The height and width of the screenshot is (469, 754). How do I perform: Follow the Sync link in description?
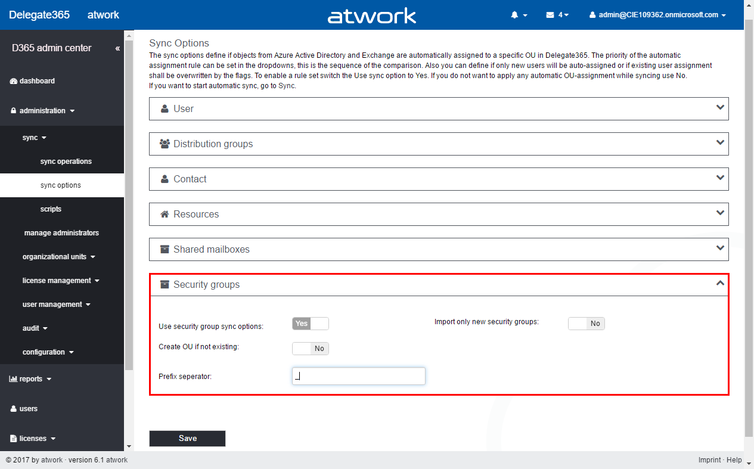287,86
